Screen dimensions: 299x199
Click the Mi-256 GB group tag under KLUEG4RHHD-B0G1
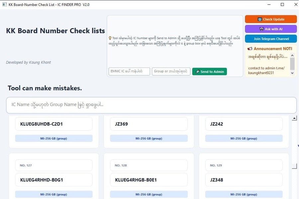[54, 194]
